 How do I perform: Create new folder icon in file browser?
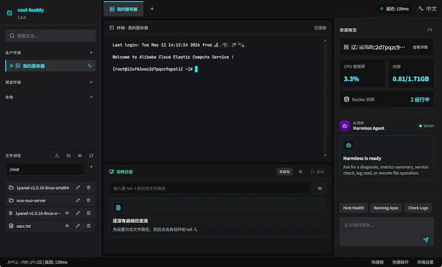(x=69, y=156)
